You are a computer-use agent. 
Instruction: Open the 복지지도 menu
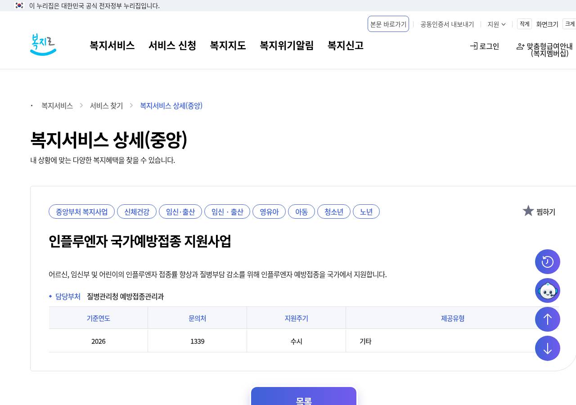(x=228, y=45)
